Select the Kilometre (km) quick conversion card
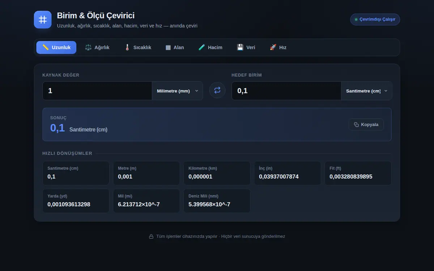 pos(217,173)
